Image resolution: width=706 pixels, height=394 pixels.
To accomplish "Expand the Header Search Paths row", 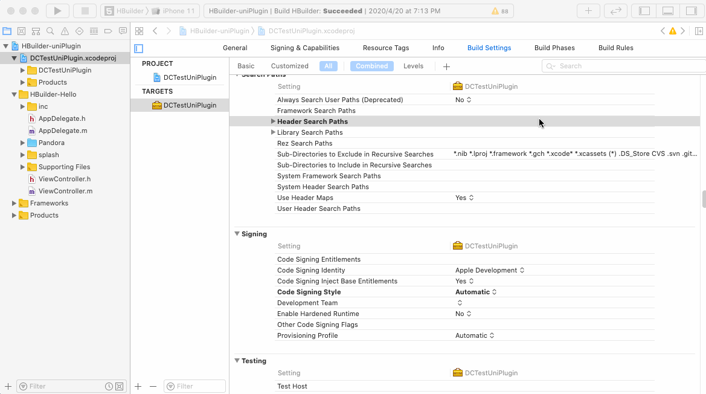I will (x=273, y=121).
